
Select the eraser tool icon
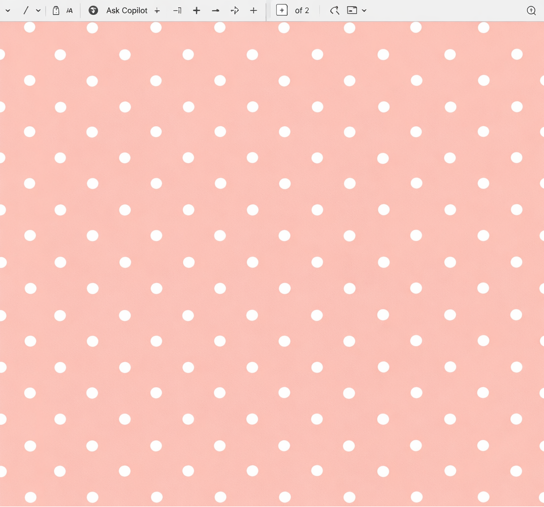click(x=55, y=10)
